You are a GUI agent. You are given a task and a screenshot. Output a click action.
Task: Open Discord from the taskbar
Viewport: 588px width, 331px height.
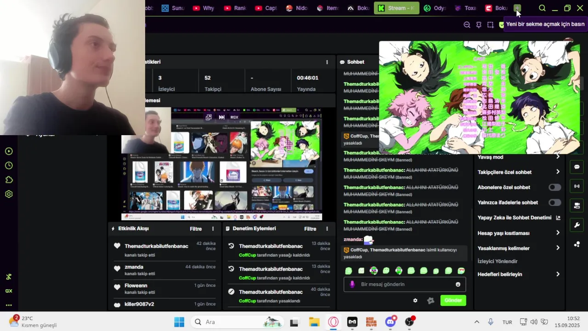click(x=390, y=322)
